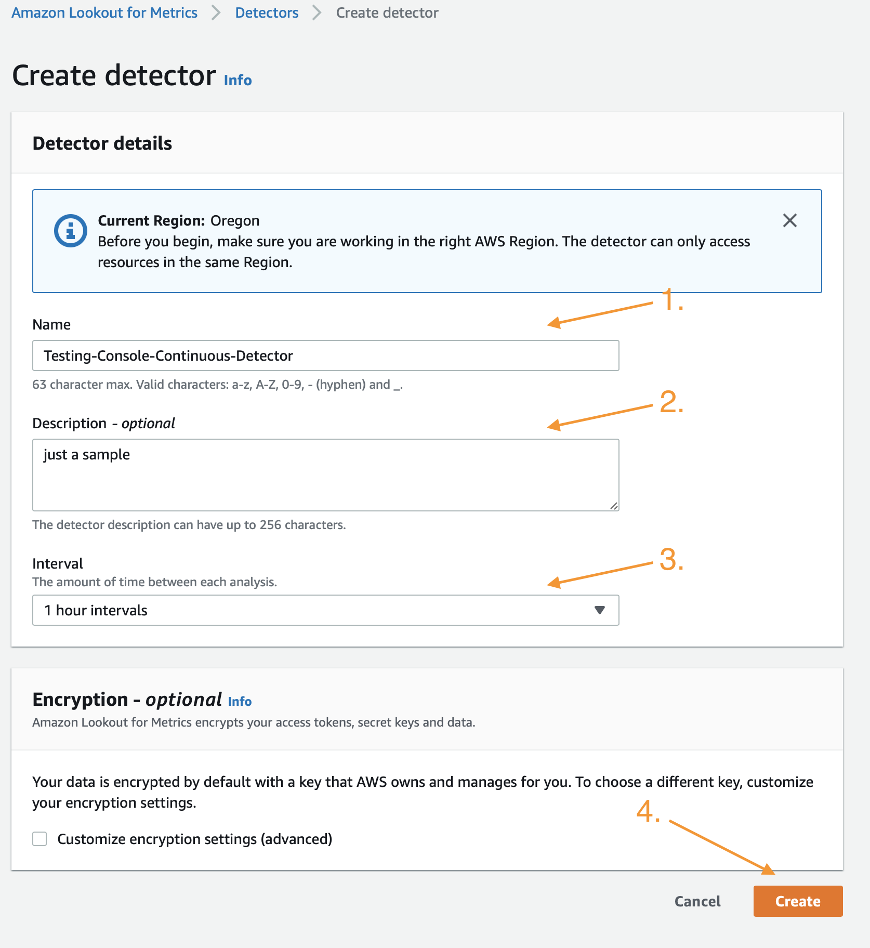870x948 pixels.
Task: Click the orange Create button
Action: point(798,901)
